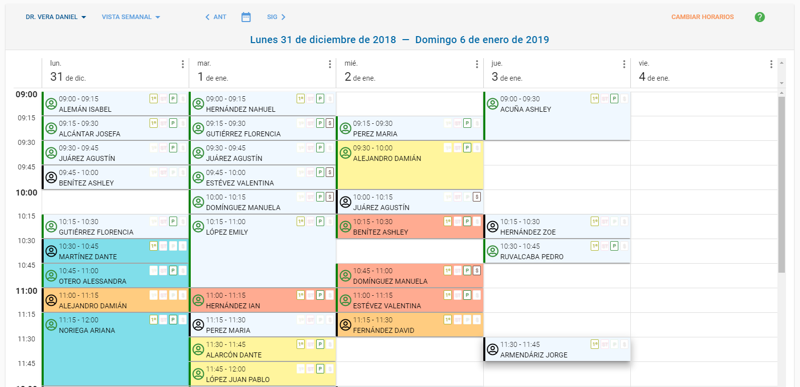
Task: Click the CAMBIAR HORARIOS link
Action: [702, 17]
